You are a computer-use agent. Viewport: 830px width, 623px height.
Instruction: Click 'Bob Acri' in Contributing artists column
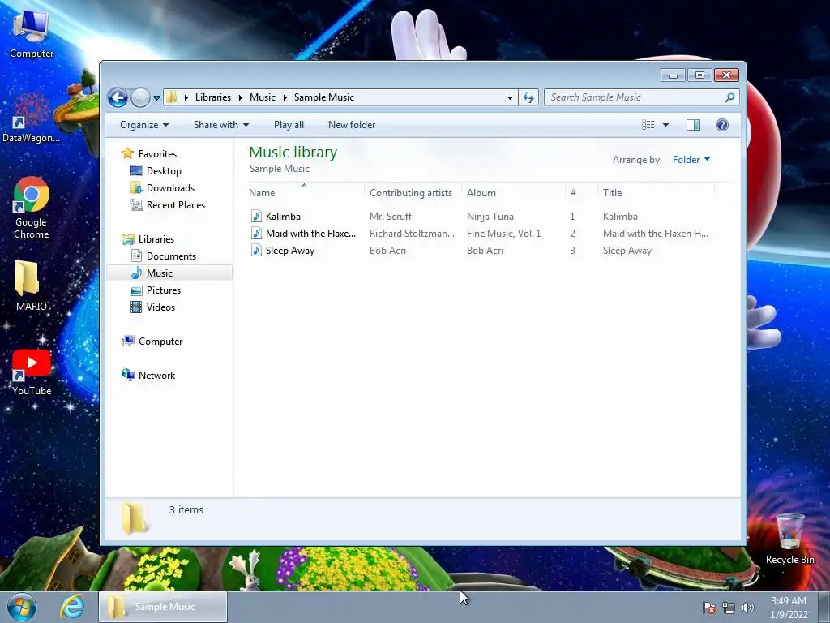387,250
